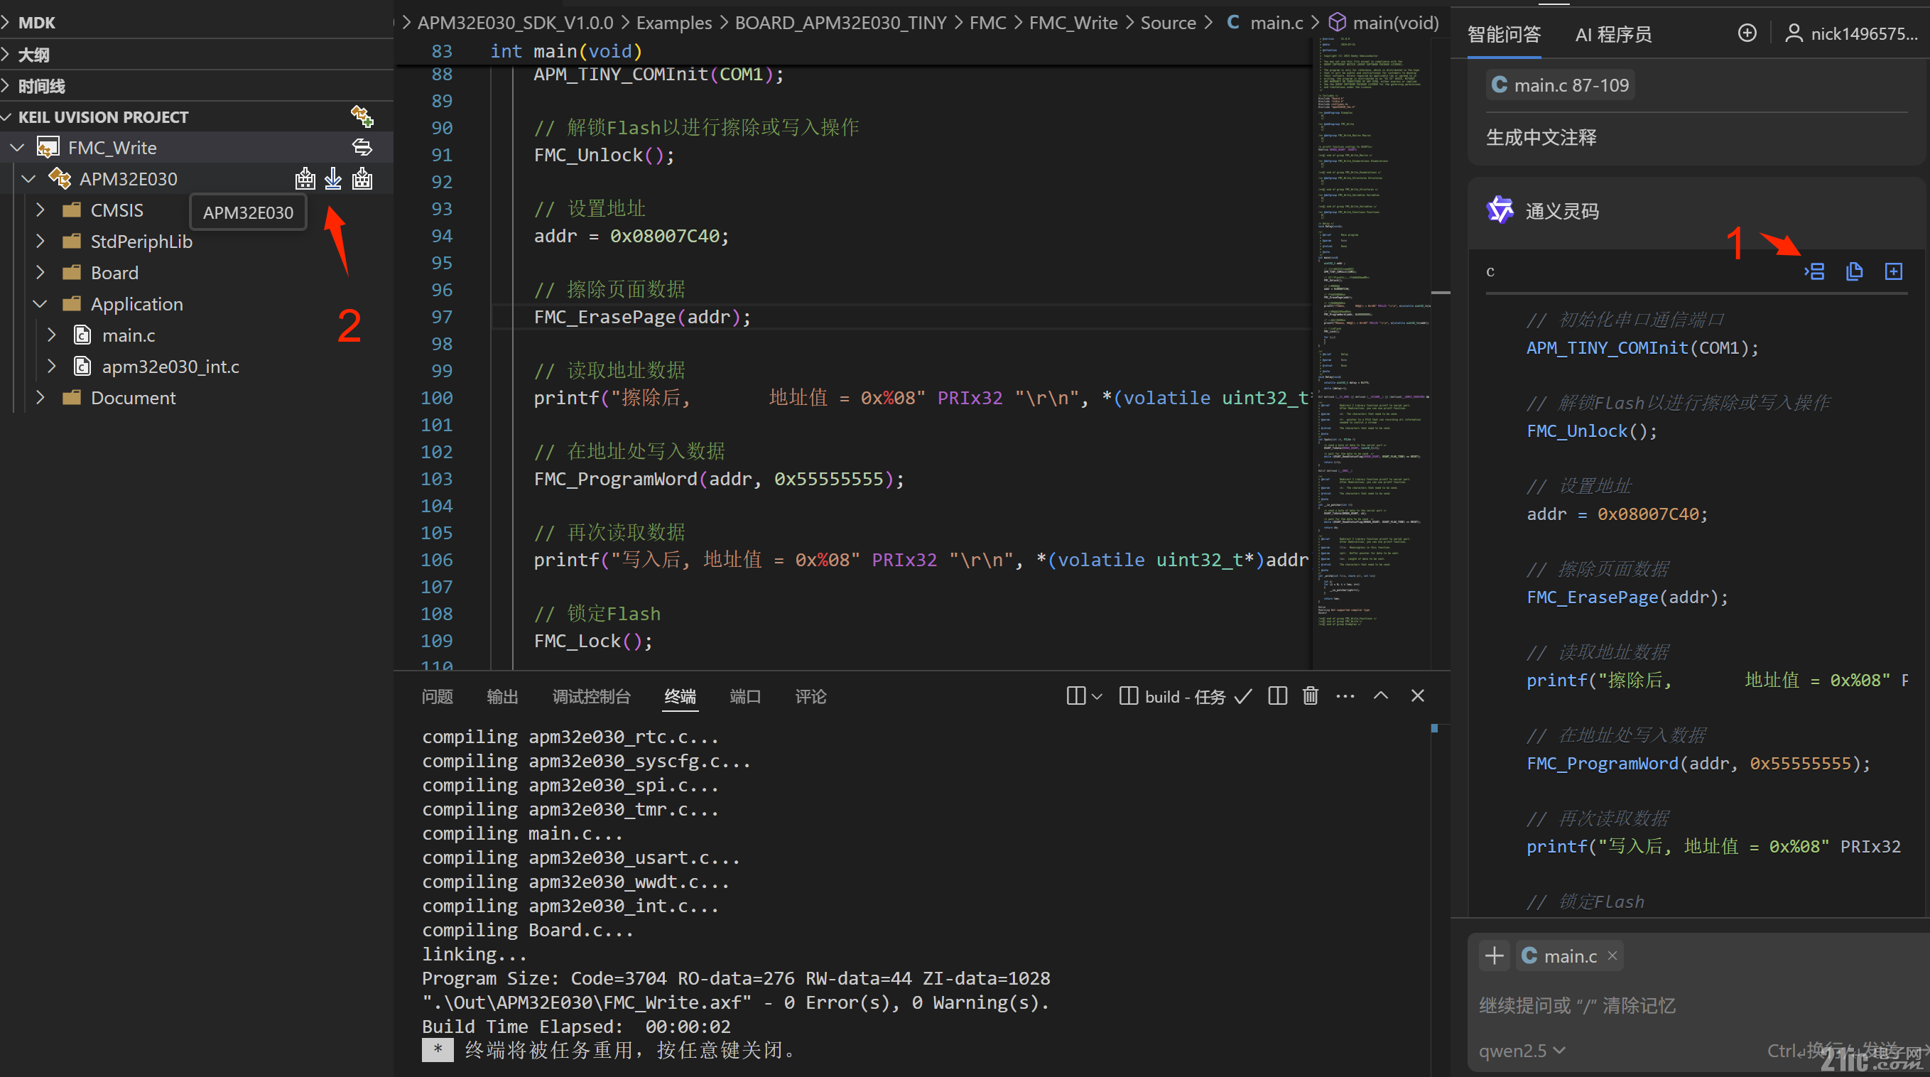The width and height of the screenshot is (1930, 1077).
Task: Delete the terminal with the trash icon
Action: point(1310,696)
